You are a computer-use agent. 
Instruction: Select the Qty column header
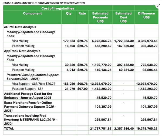tap(69, 14)
